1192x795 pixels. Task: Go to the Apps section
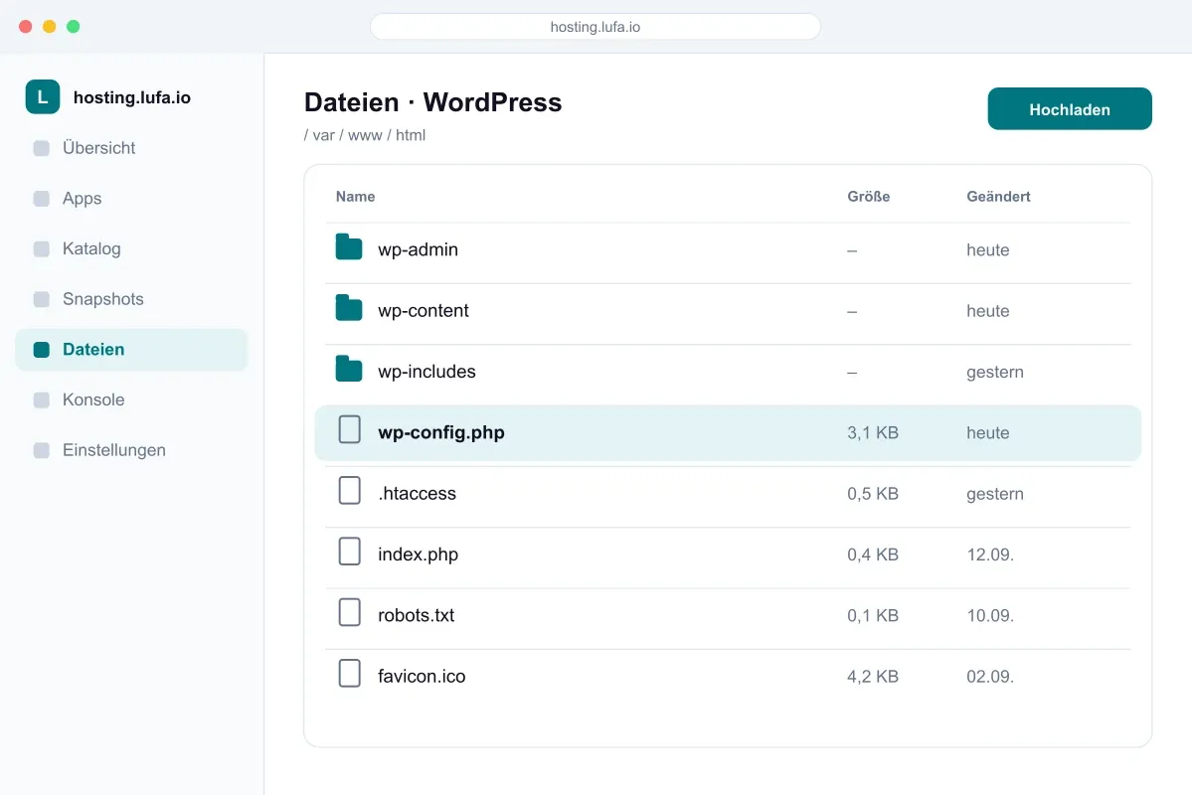131,199
